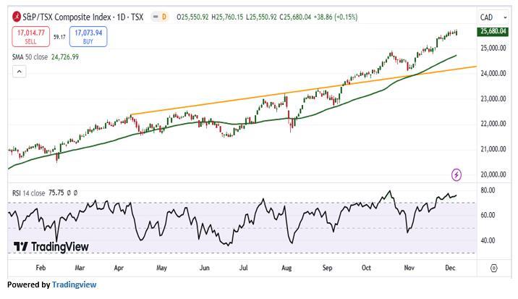Click the delayed data D badge
518x299 pixels.
click(x=164, y=16)
